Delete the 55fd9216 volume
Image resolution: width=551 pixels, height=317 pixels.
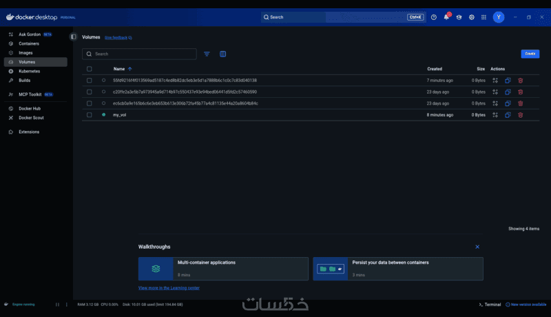pyautogui.click(x=521, y=80)
